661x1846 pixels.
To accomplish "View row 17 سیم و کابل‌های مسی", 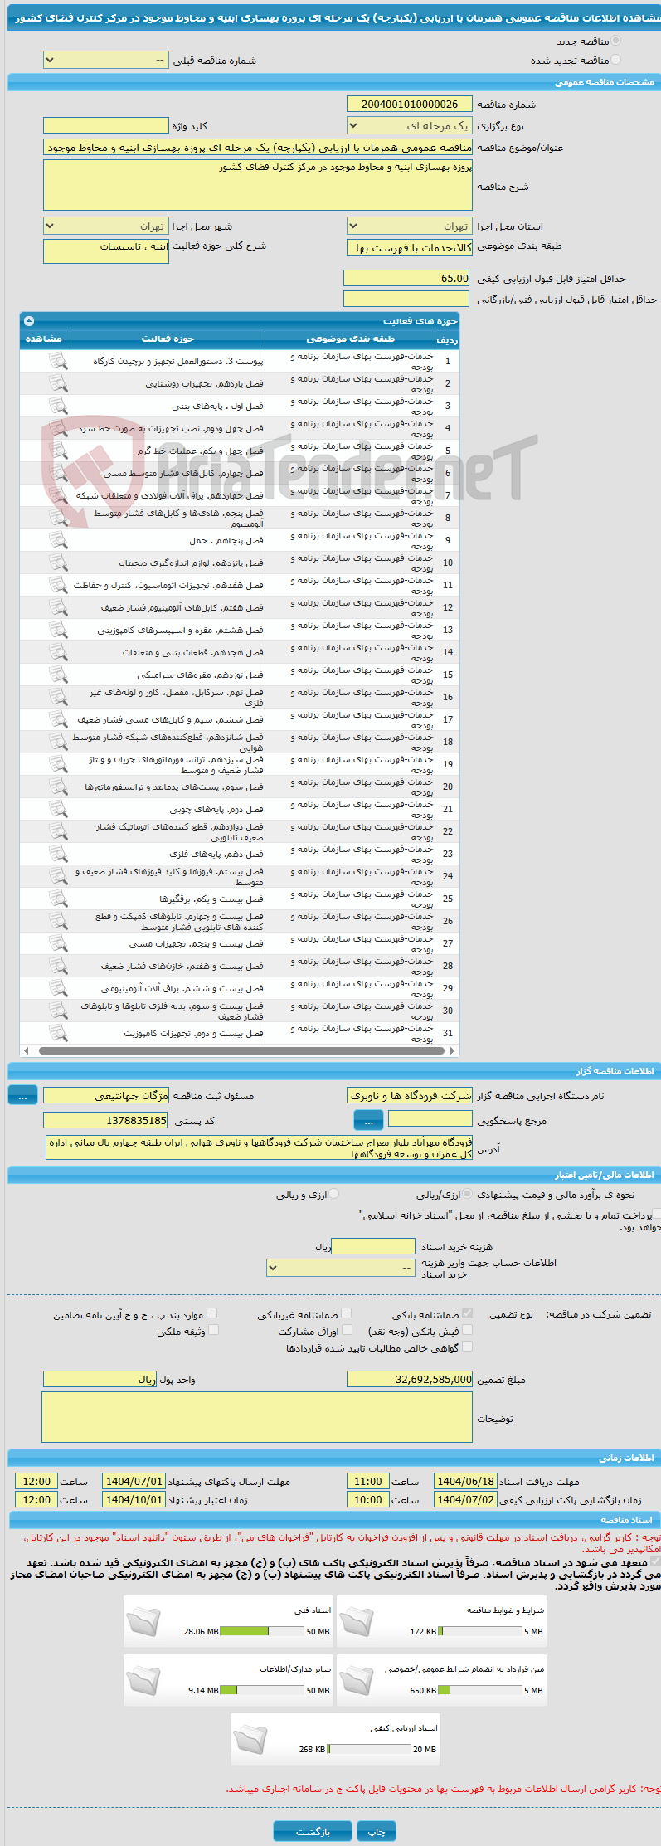I will [x=58, y=719].
